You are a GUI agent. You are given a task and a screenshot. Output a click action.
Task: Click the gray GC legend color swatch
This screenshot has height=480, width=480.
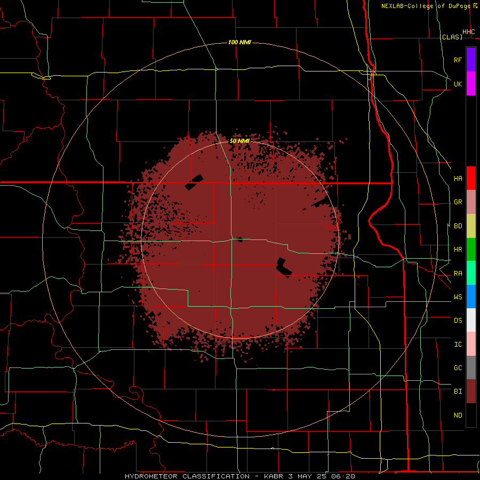[x=471, y=367]
